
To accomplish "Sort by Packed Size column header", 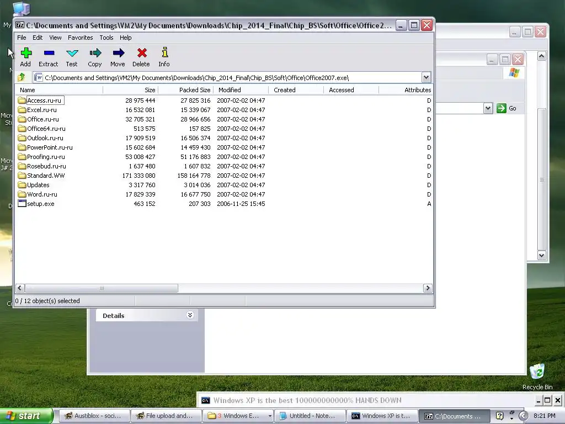I will (185, 90).
